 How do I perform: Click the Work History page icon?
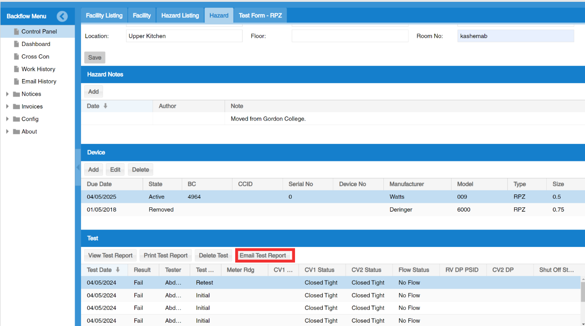pos(17,69)
